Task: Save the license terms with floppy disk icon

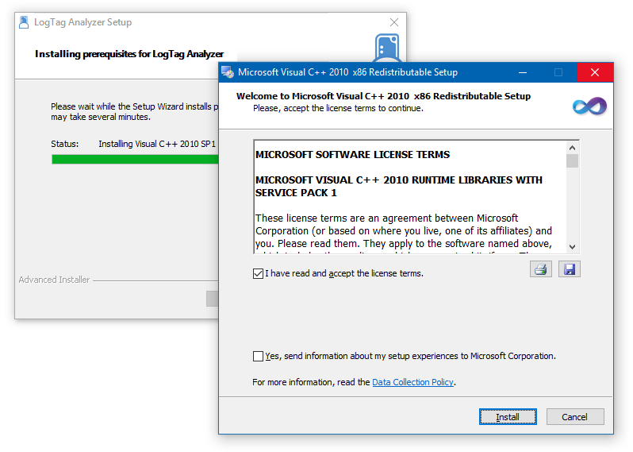Action: click(570, 269)
